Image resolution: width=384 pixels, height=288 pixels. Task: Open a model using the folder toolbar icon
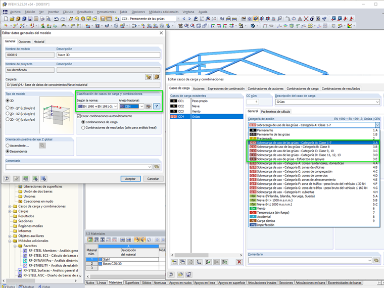[x=12, y=19]
